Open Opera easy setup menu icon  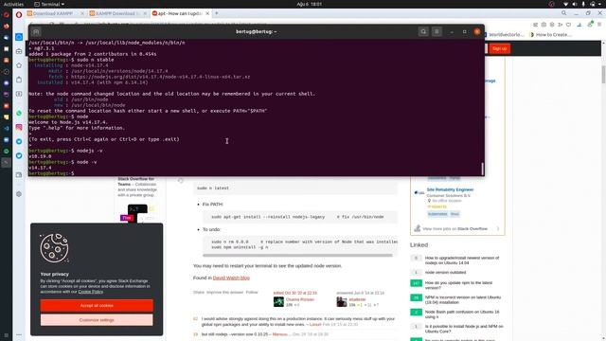click(x=599, y=25)
